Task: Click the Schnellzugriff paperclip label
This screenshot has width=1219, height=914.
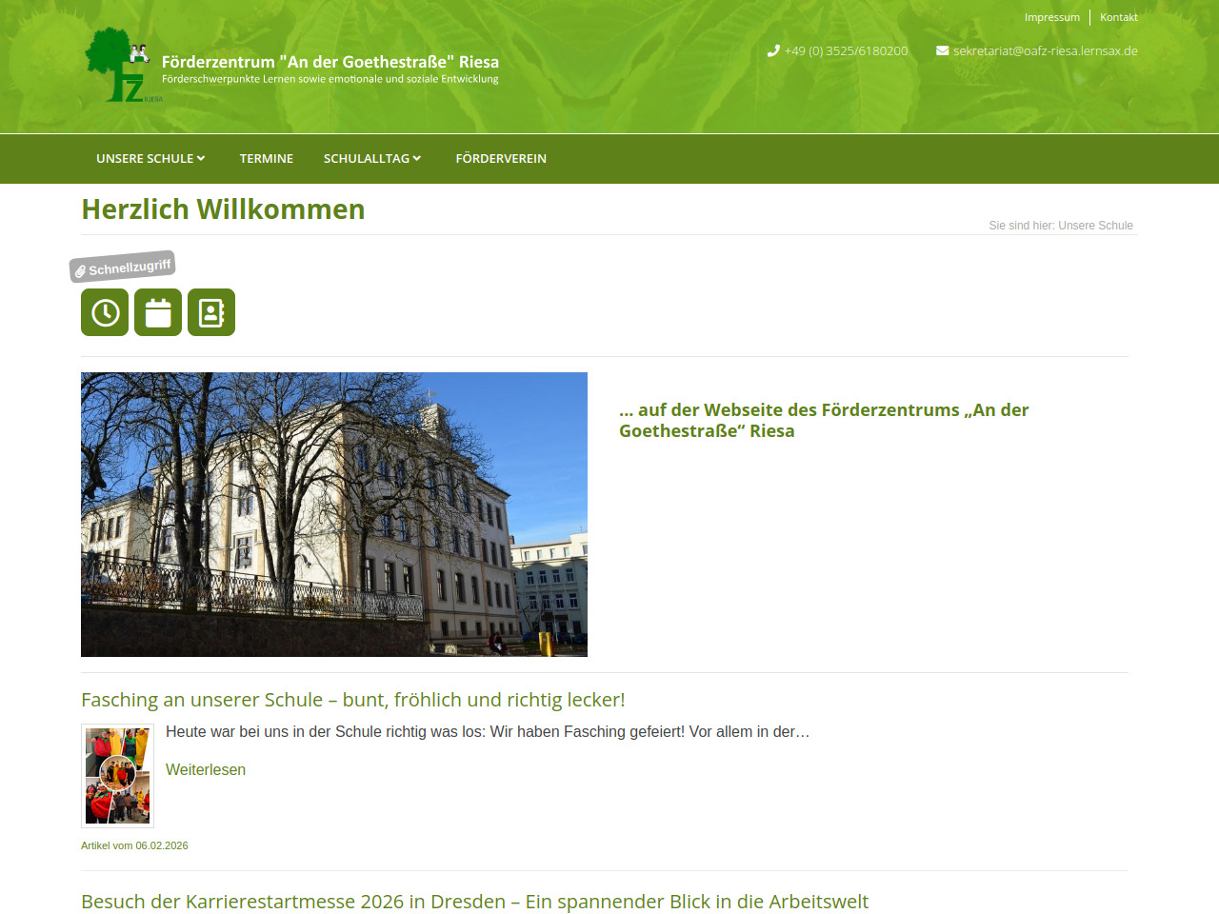Action: coord(122,268)
